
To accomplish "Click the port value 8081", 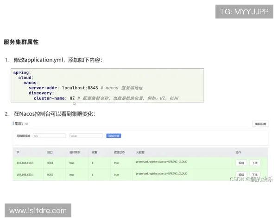I will pyautogui.click(x=50, y=163).
